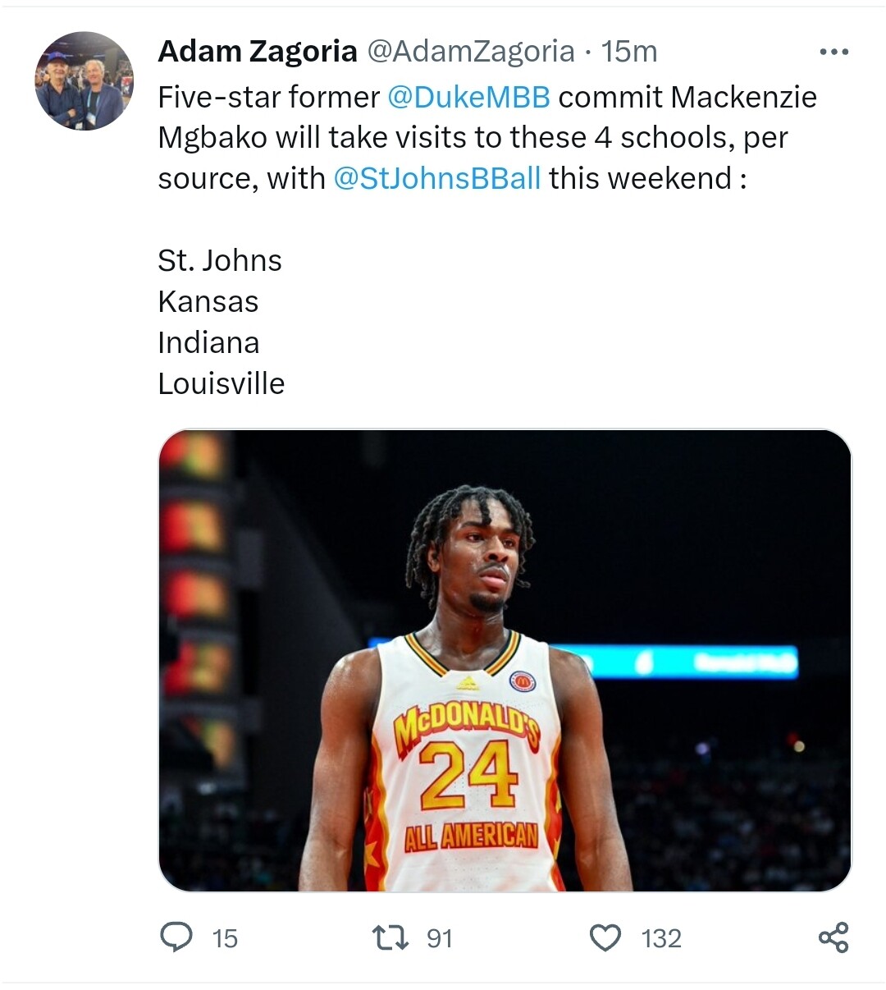The width and height of the screenshot is (886, 990).
Task: Select the tweet text mentioning Mackenzie Mgbako
Action: click(x=487, y=138)
